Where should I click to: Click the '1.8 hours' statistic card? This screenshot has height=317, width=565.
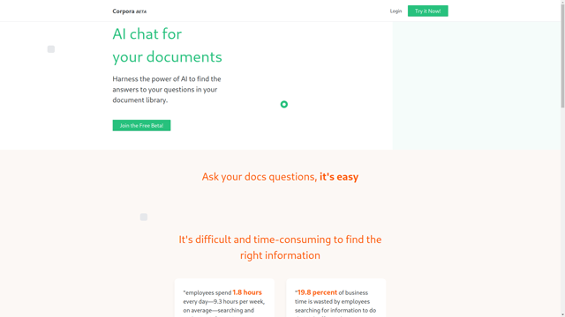[224, 298]
